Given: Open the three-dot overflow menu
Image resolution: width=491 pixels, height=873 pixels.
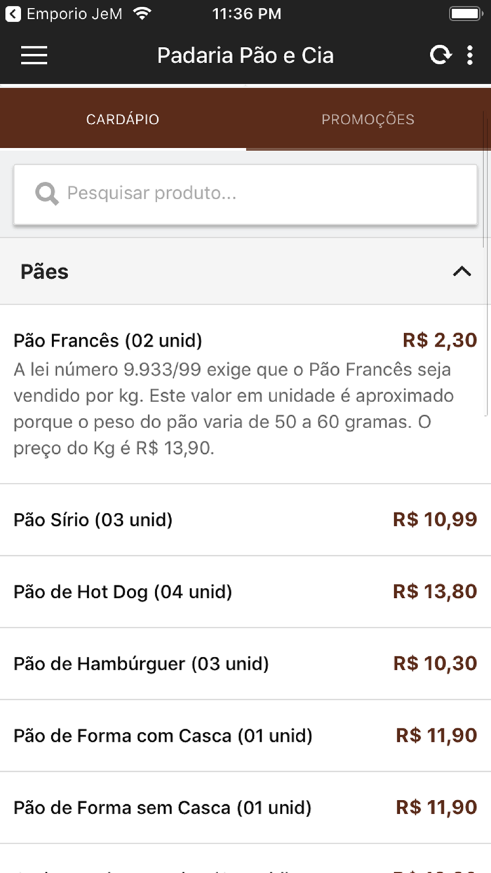Looking at the screenshot, I should pyautogui.click(x=471, y=55).
